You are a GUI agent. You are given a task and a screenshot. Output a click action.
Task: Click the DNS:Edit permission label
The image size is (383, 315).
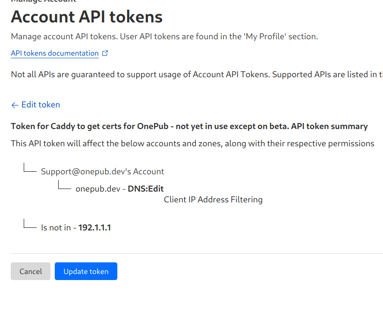(146, 189)
